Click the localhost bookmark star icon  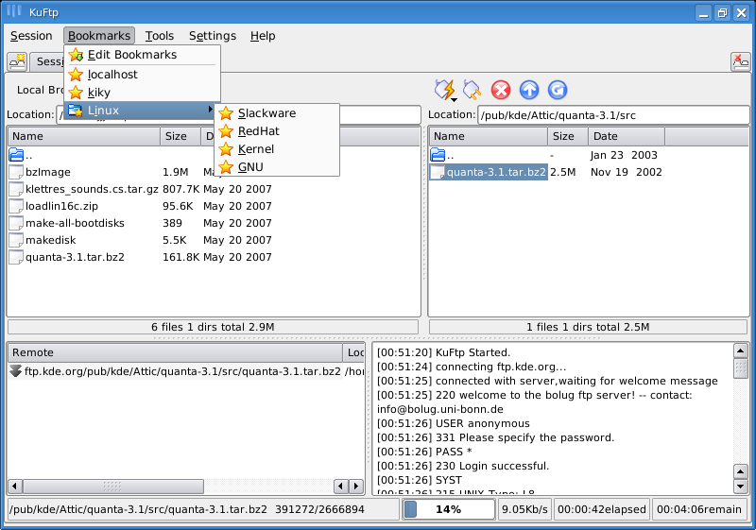[x=76, y=75]
